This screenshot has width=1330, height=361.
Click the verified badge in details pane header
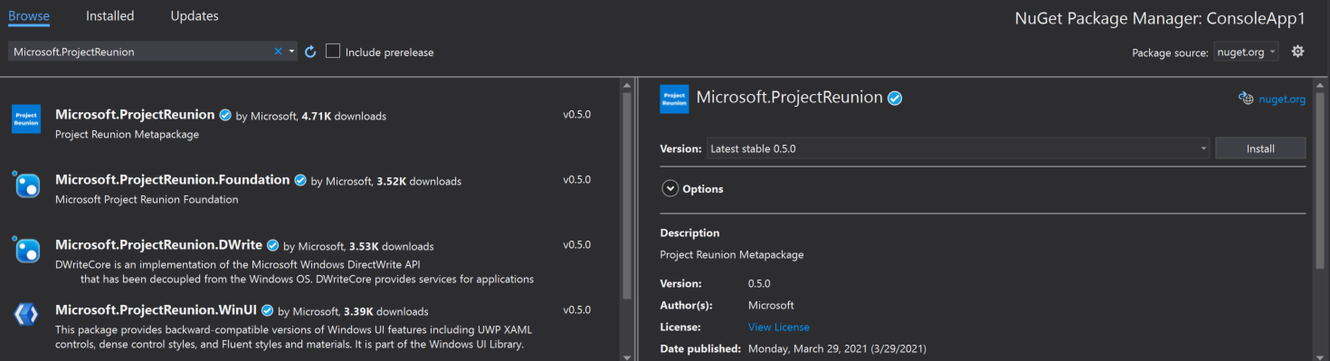tap(895, 98)
